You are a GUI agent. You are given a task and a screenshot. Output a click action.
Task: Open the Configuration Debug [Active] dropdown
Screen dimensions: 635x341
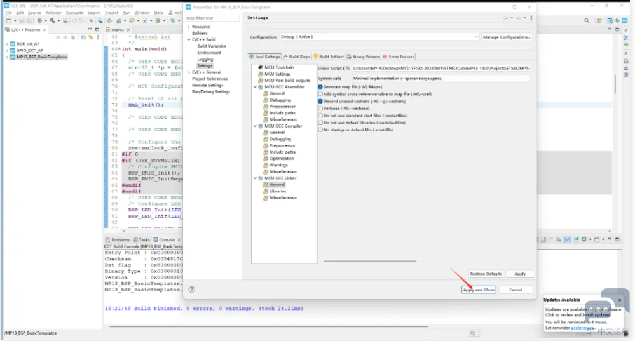click(x=379, y=37)
